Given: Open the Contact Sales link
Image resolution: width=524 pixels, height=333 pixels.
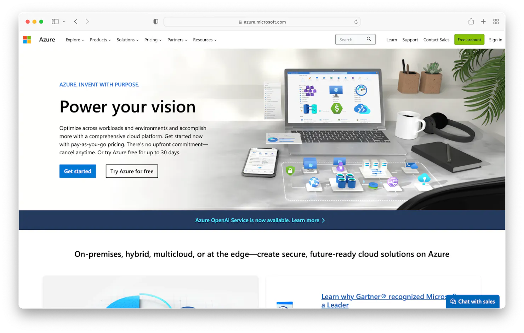Looking at the screenshot, I should coord(436,40).
